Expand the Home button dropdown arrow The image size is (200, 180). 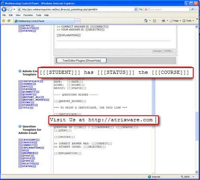tap(150, 21)
